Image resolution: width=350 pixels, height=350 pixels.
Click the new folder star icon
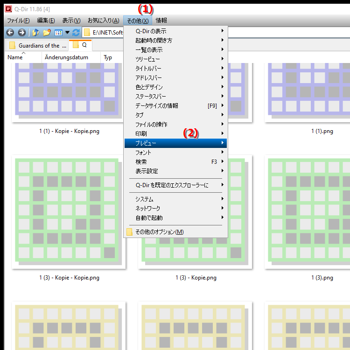coord(47,33)
